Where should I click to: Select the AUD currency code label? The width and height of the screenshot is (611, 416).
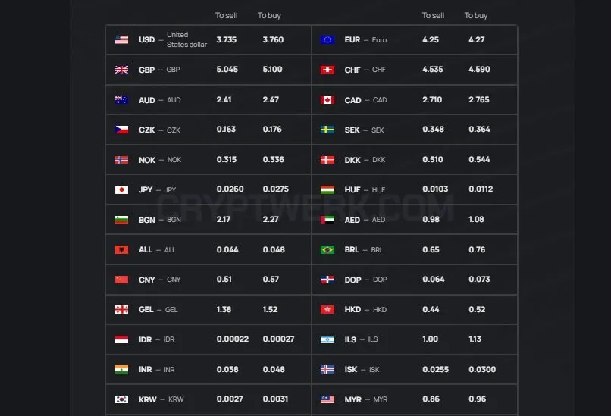point(146,100)
